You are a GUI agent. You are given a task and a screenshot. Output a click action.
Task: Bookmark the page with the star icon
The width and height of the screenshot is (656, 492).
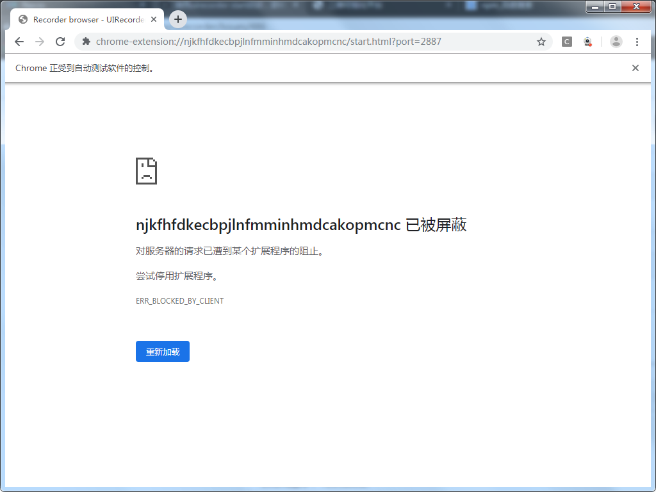tap(541, 41)
